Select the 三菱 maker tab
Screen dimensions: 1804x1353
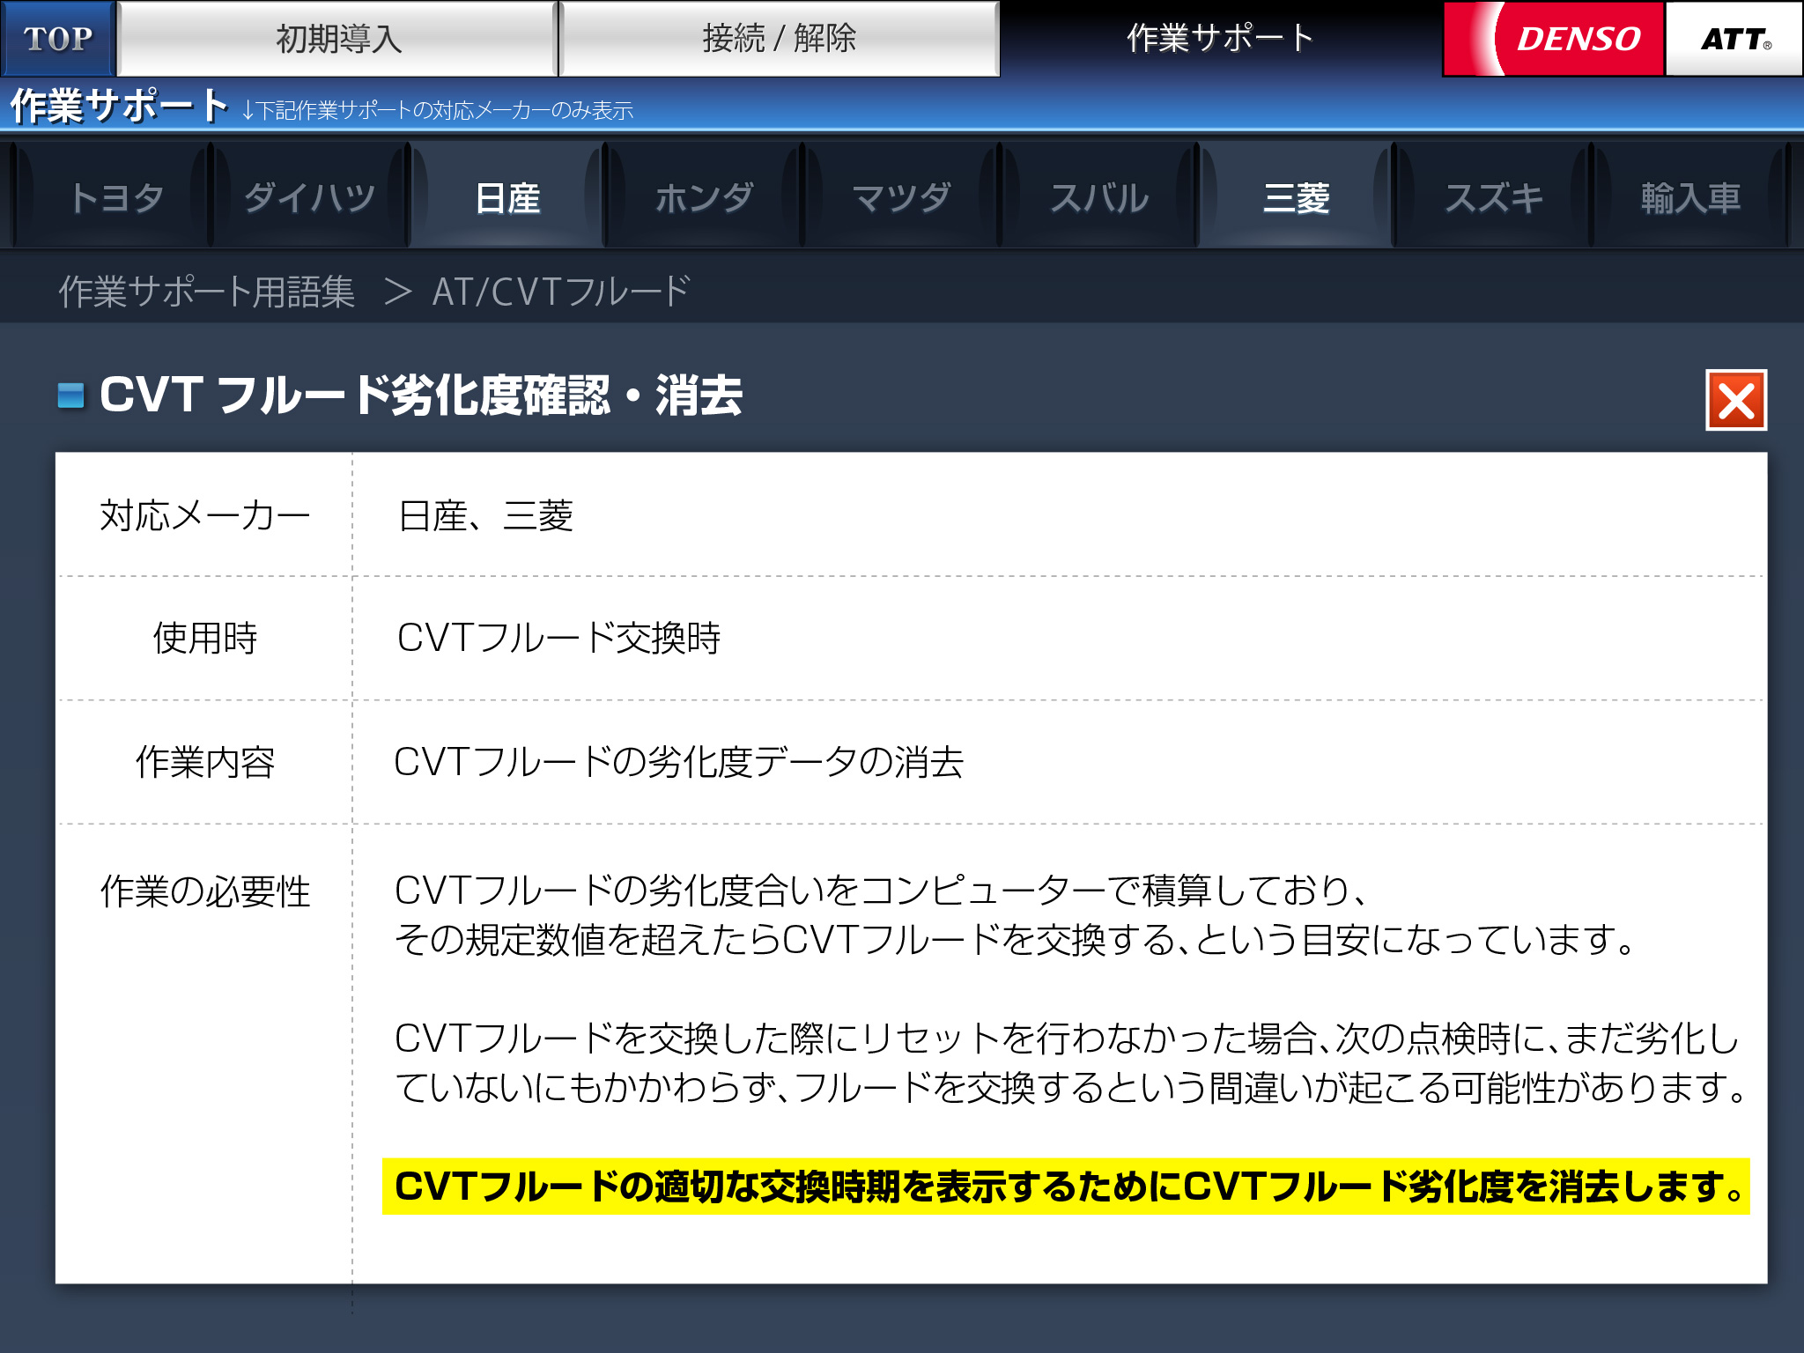[1296, 197]
